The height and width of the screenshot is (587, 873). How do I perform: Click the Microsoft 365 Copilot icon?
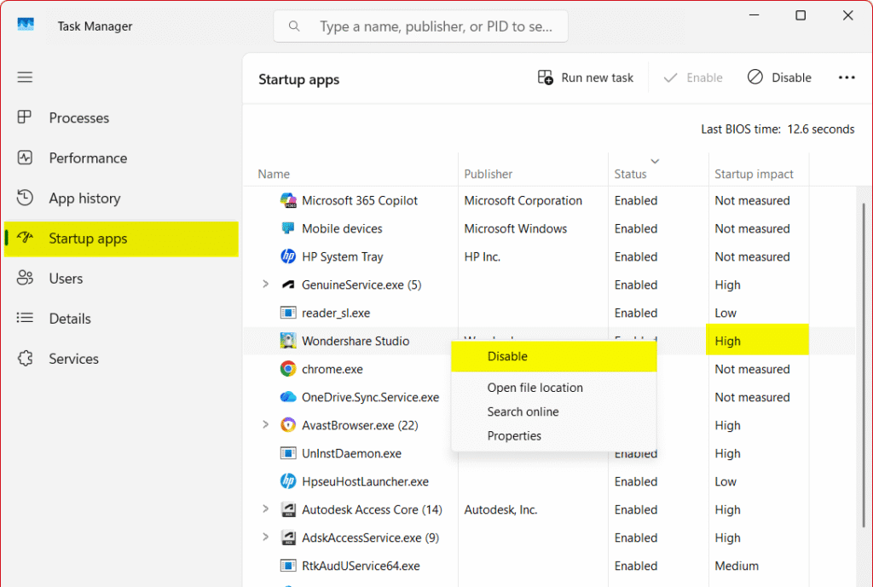[288, 200]
